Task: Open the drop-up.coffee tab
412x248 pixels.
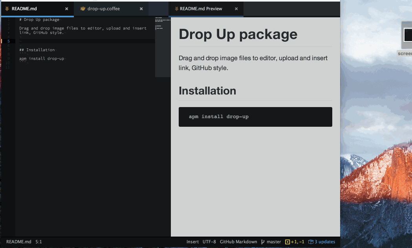Action: (x=111, y=9)
